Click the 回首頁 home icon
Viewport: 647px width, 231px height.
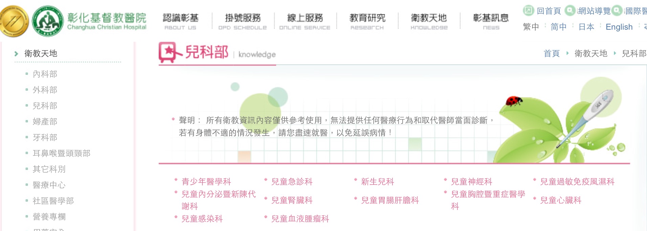(x=528, y=10)
